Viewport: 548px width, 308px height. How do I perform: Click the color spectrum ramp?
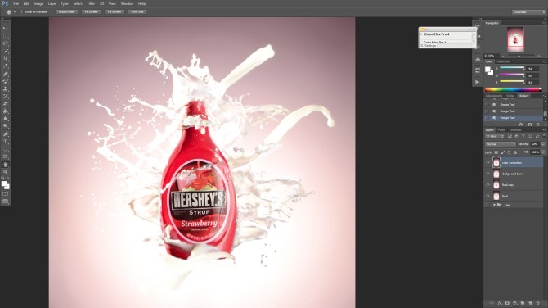513,89
